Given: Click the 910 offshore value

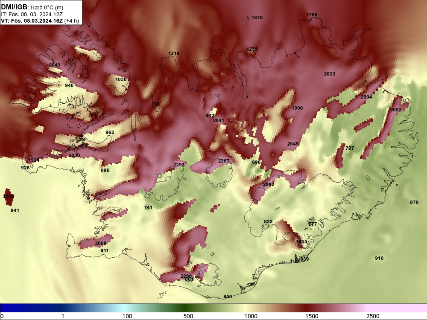Looking at the screenshot, I should (379, 258).
